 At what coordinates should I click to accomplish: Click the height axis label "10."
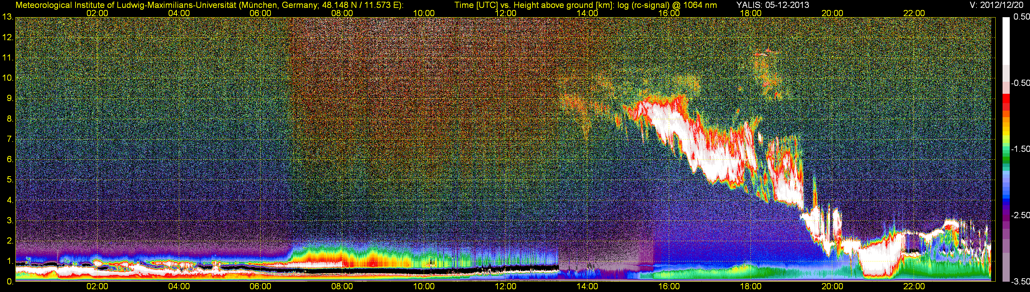coord(8,78)
